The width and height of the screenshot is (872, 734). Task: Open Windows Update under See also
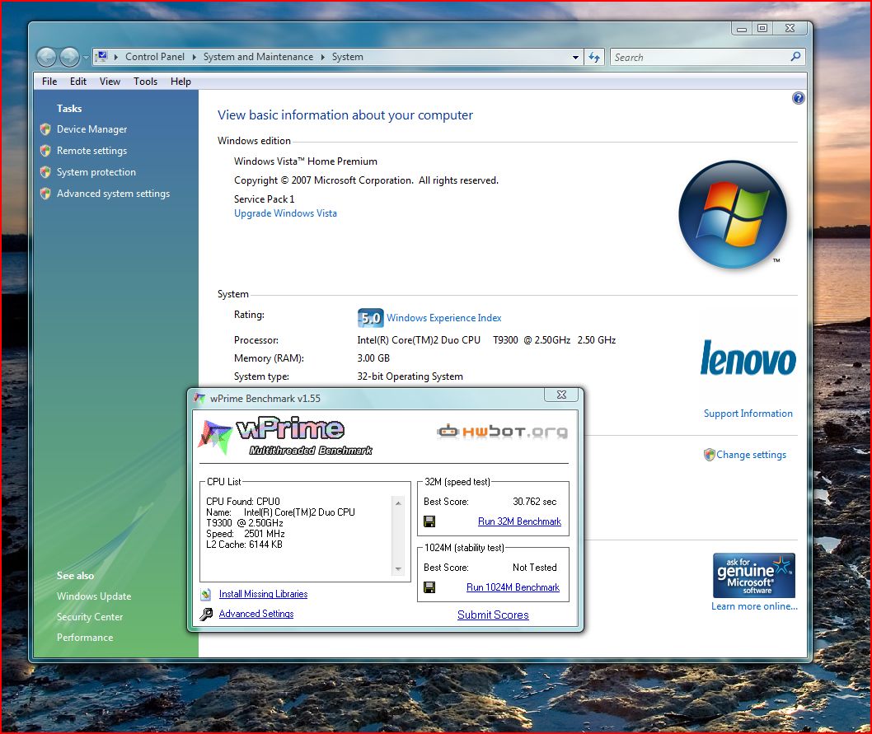click(94, 596)
